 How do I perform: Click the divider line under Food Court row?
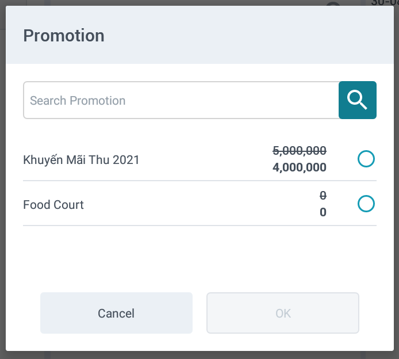click(199, 226)
